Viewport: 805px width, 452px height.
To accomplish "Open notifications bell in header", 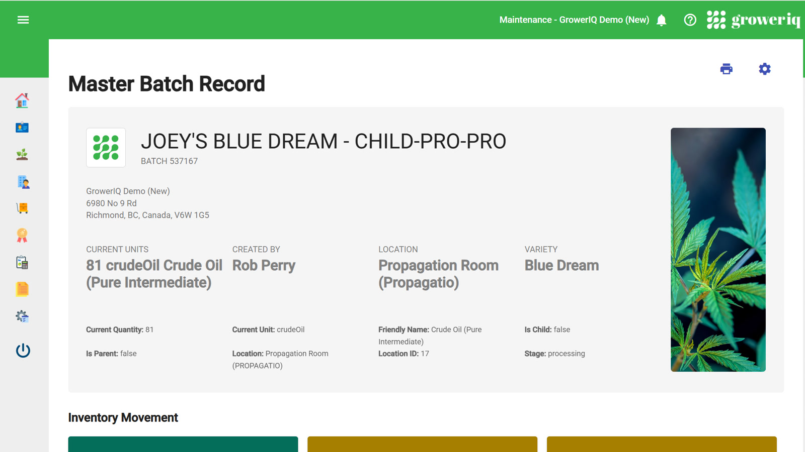I will coord(662,20).
